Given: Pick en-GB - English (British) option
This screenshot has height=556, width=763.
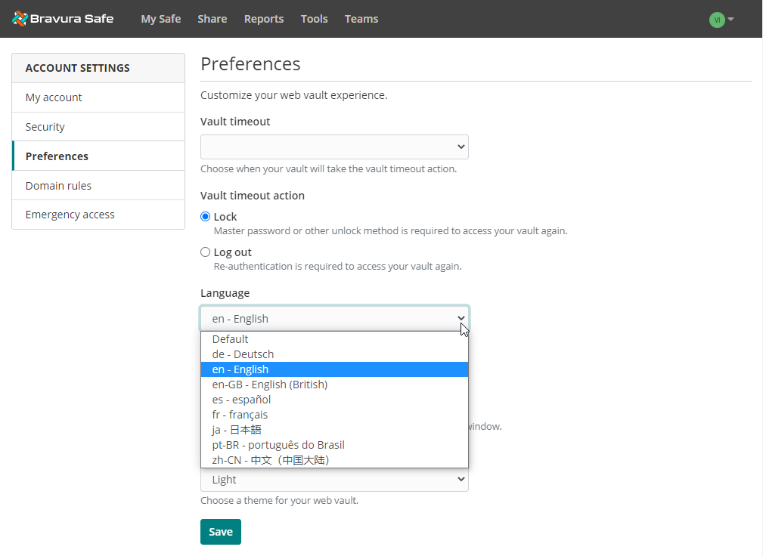Looking at the screenshot, I should (269, 385).
